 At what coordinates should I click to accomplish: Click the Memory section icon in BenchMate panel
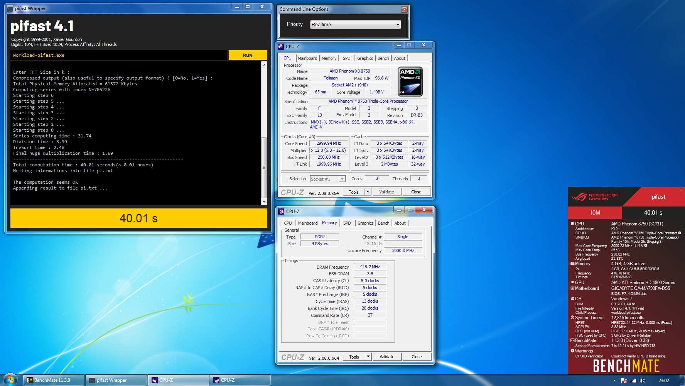(572, 264)
